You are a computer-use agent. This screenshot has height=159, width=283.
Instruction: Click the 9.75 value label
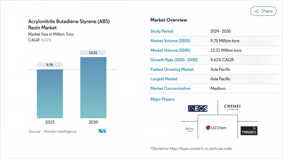click(50, 65)
